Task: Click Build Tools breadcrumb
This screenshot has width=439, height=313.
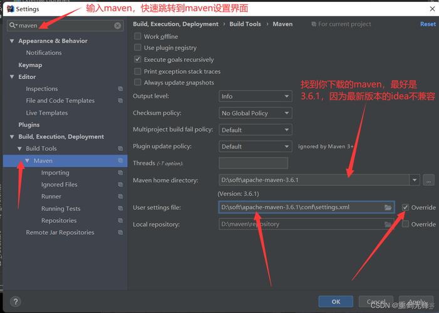Action: click(x=245, y=24)
